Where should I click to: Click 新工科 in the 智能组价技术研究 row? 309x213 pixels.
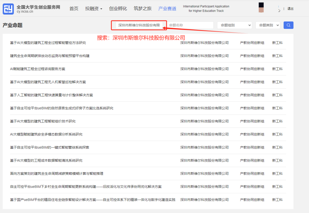277,121
